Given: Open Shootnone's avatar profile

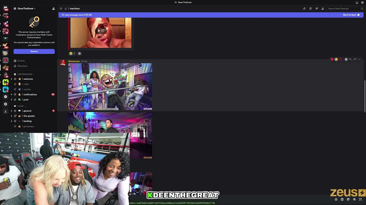Looking at the screenshot, I should (63, 63).
